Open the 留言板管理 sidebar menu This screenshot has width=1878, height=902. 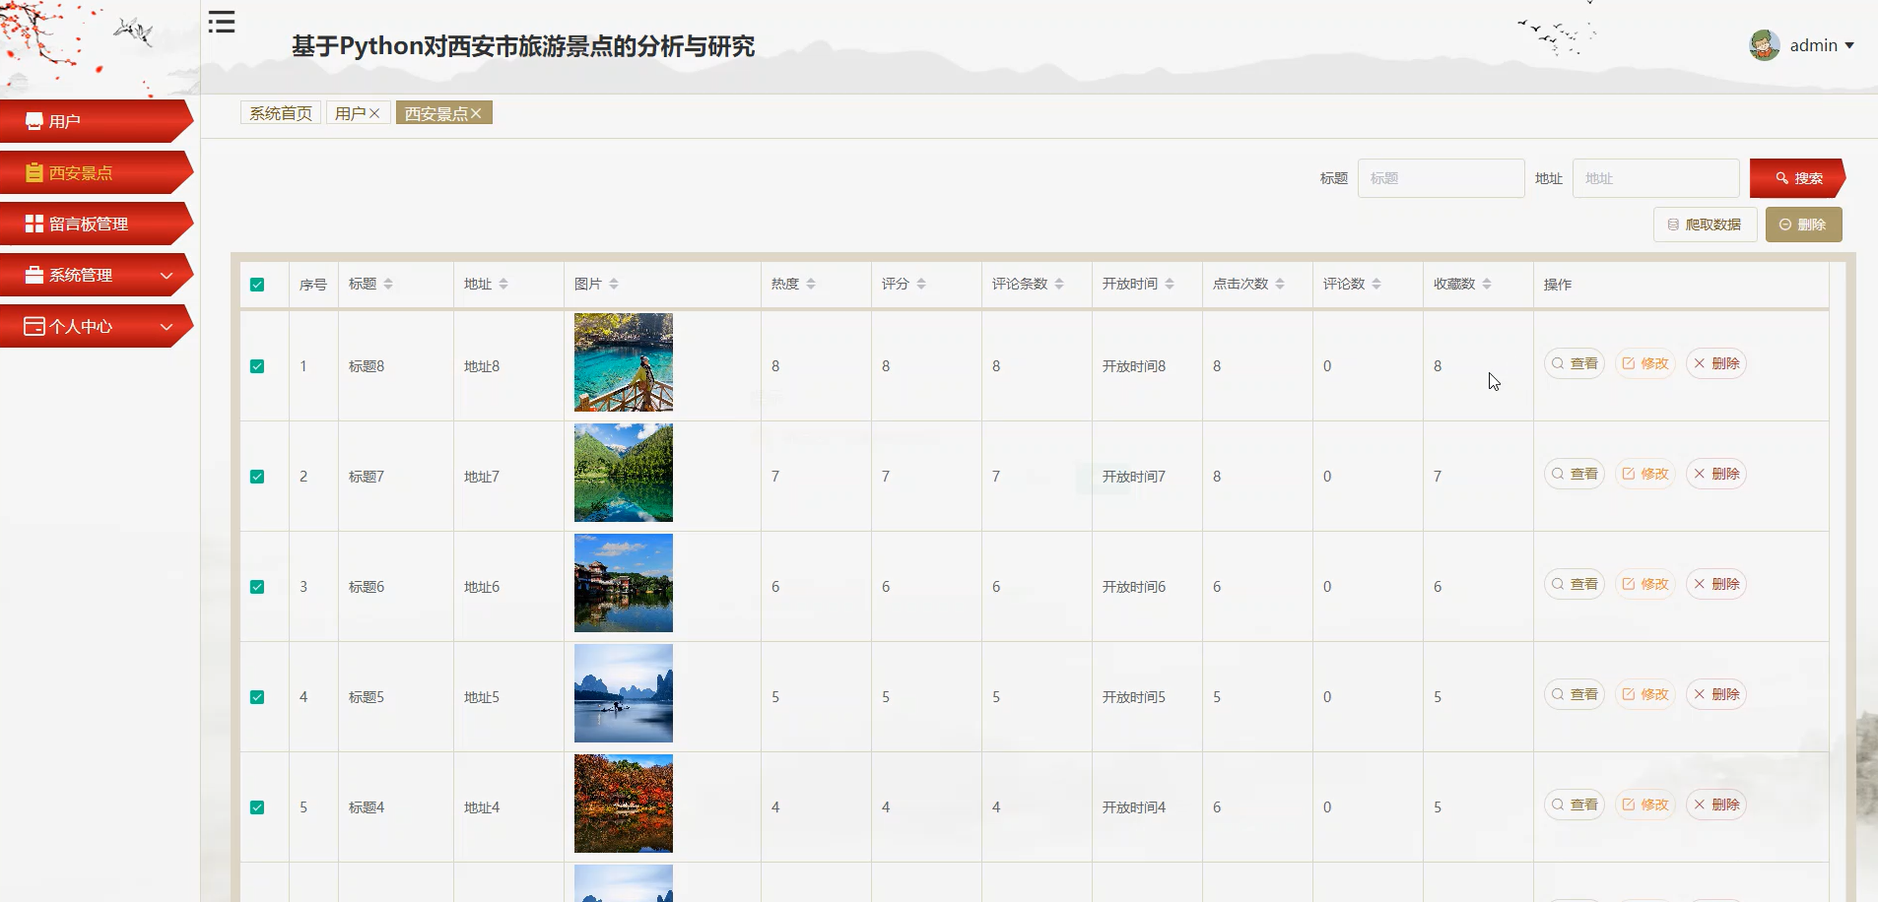(x=96, y=224)
